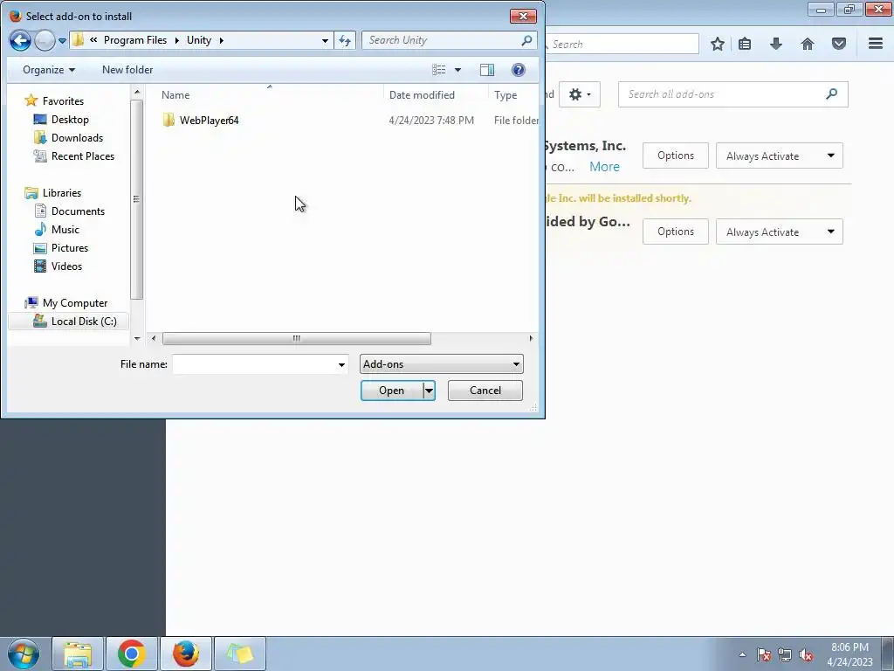Screen dimensions: 894x671
Task: Expand the arrow after Unity in path
Action: [x=221, y=40]
